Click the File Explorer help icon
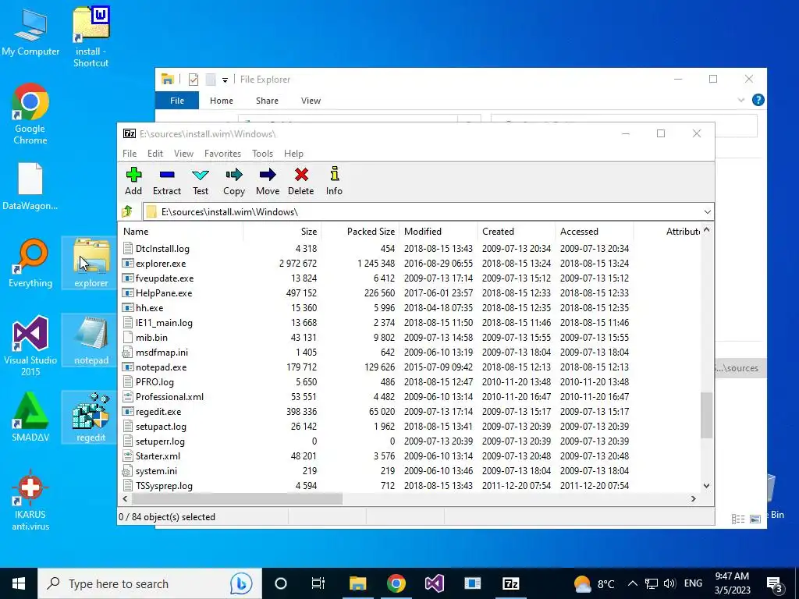This screenshot has height=599, width=799. tap(758, 100)
